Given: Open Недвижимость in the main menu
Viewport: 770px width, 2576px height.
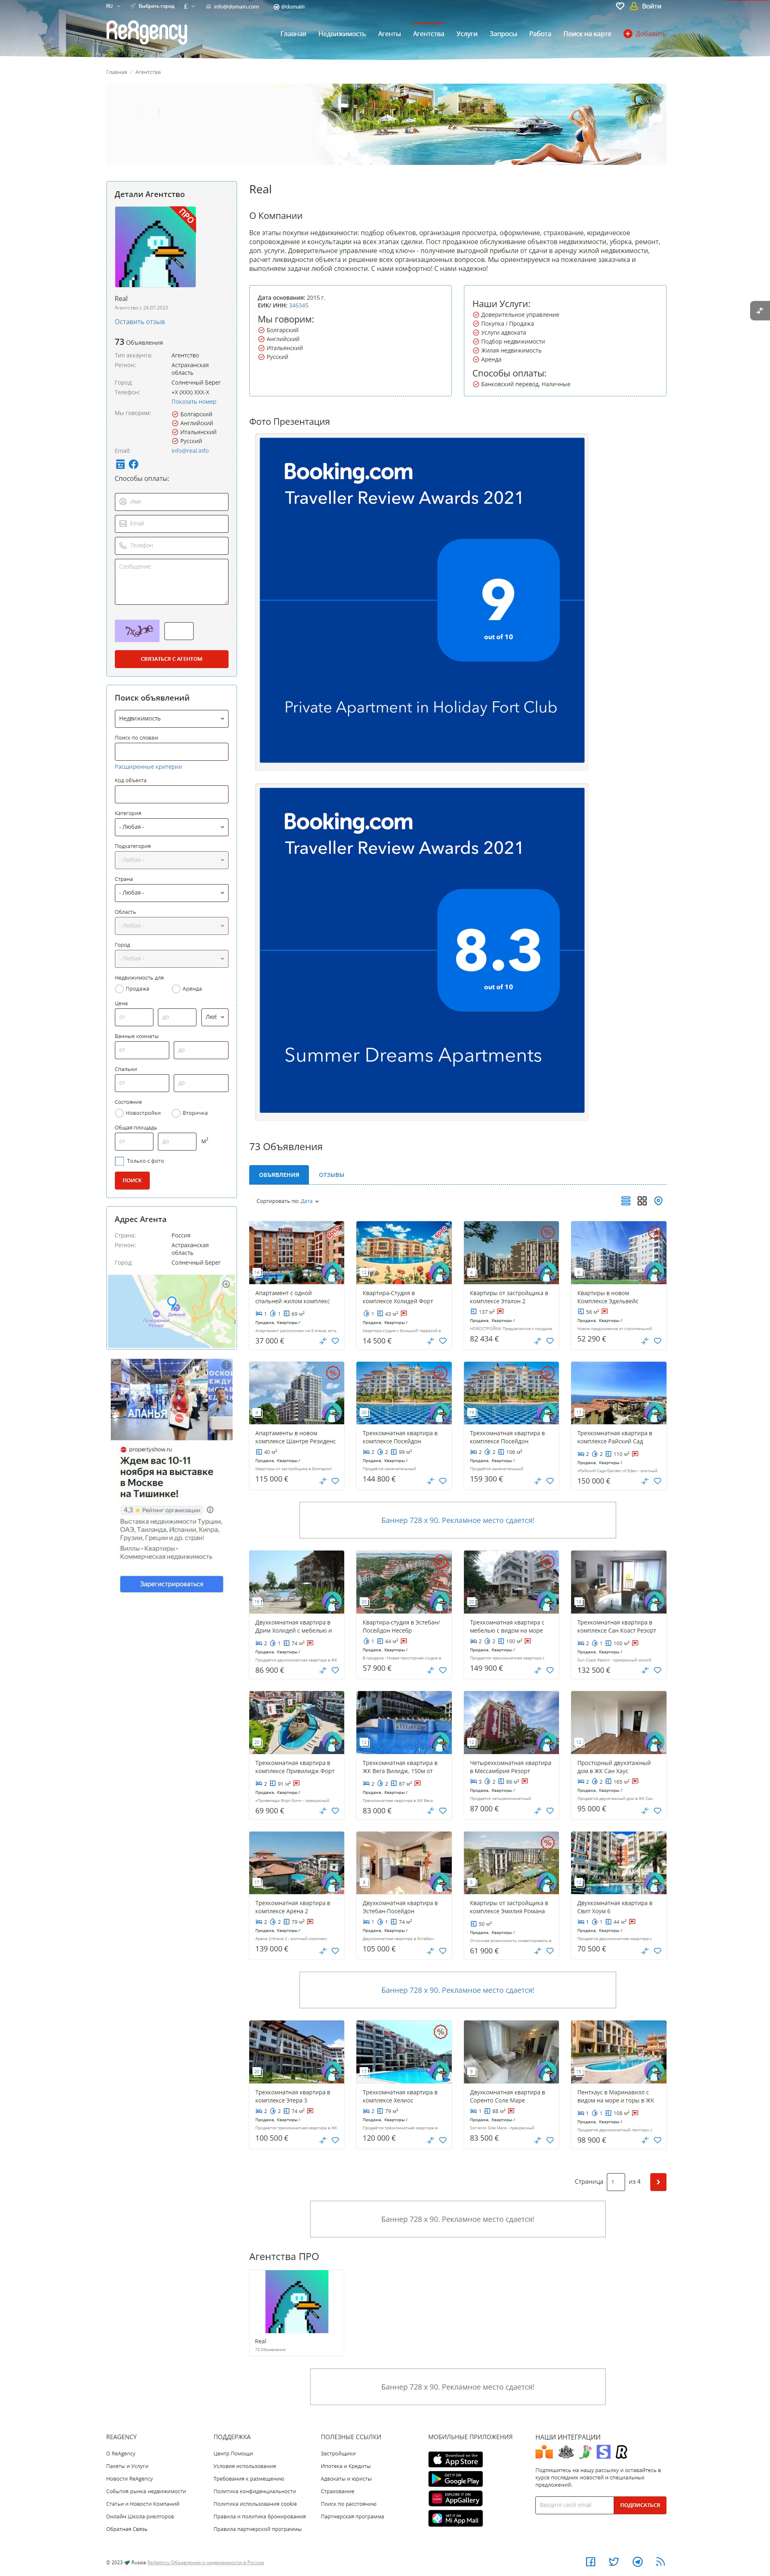Looking at the screenshot, I should pyautogui.click(x=342, y=34).
